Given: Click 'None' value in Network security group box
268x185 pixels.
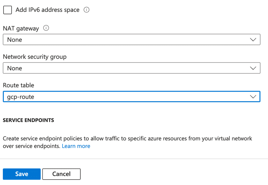Looking at the screenshot, I should pos(15,68).
